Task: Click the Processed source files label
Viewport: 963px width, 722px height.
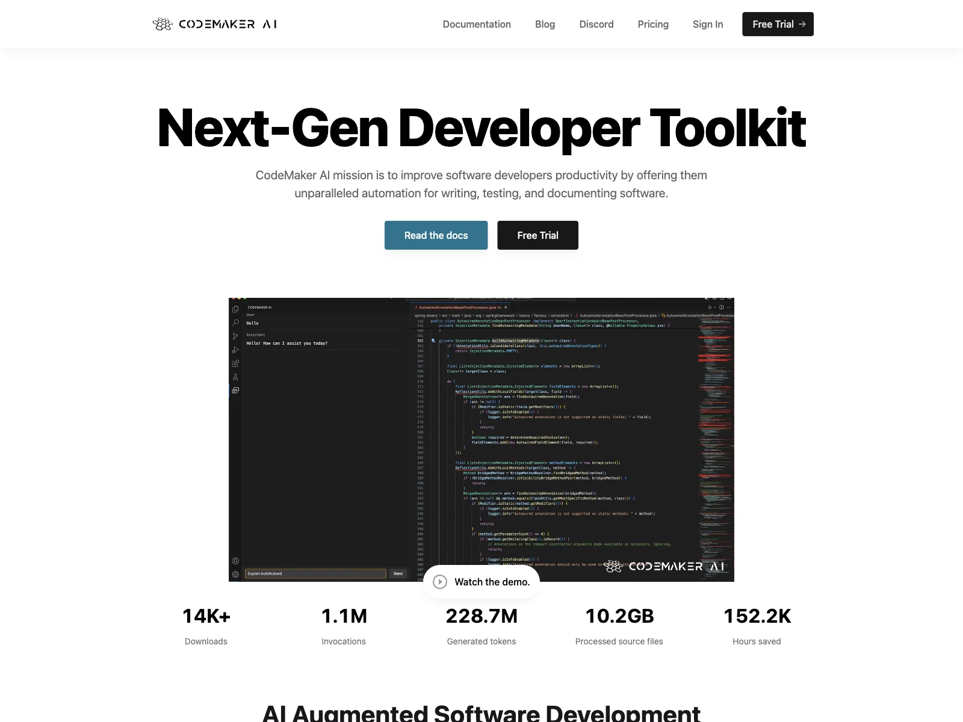Action: [x=619, y=641]
